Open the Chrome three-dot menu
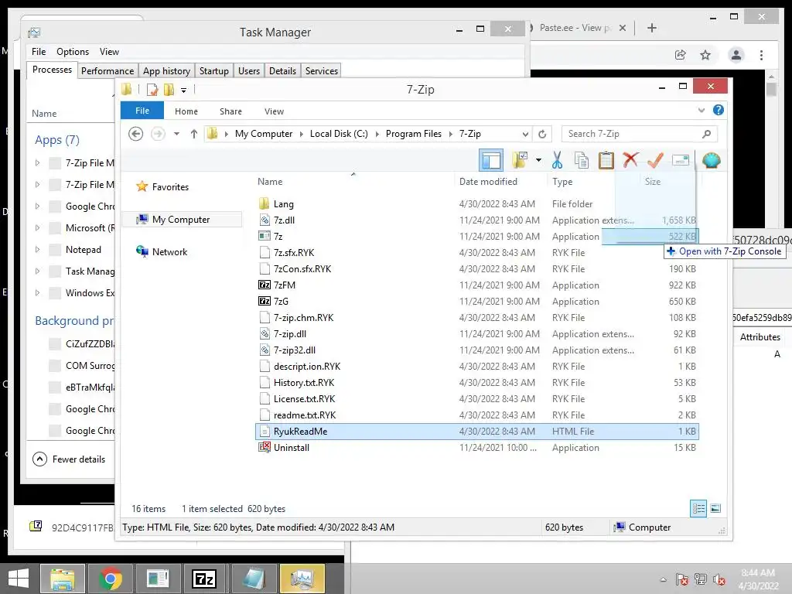The height and width of the screenshot is (594, 792). click(761, 55)
